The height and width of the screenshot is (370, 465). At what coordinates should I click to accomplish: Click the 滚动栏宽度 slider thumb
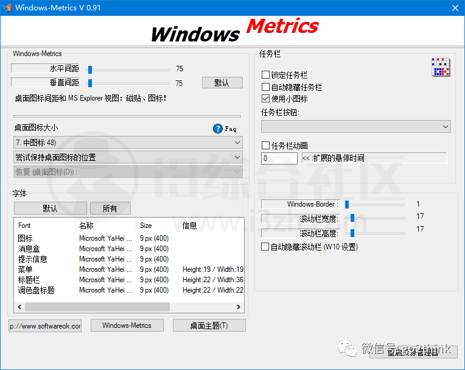tap(352, 218)
